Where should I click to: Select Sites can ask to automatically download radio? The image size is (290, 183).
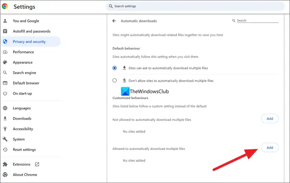pyautogui.click(x=115, y=68)
